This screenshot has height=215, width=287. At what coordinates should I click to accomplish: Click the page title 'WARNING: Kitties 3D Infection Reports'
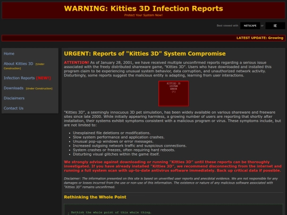click(143, 8)
